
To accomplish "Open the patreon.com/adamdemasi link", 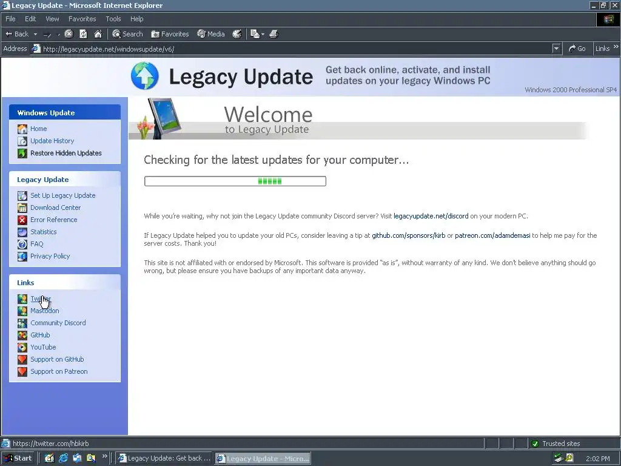I will 492,236.
